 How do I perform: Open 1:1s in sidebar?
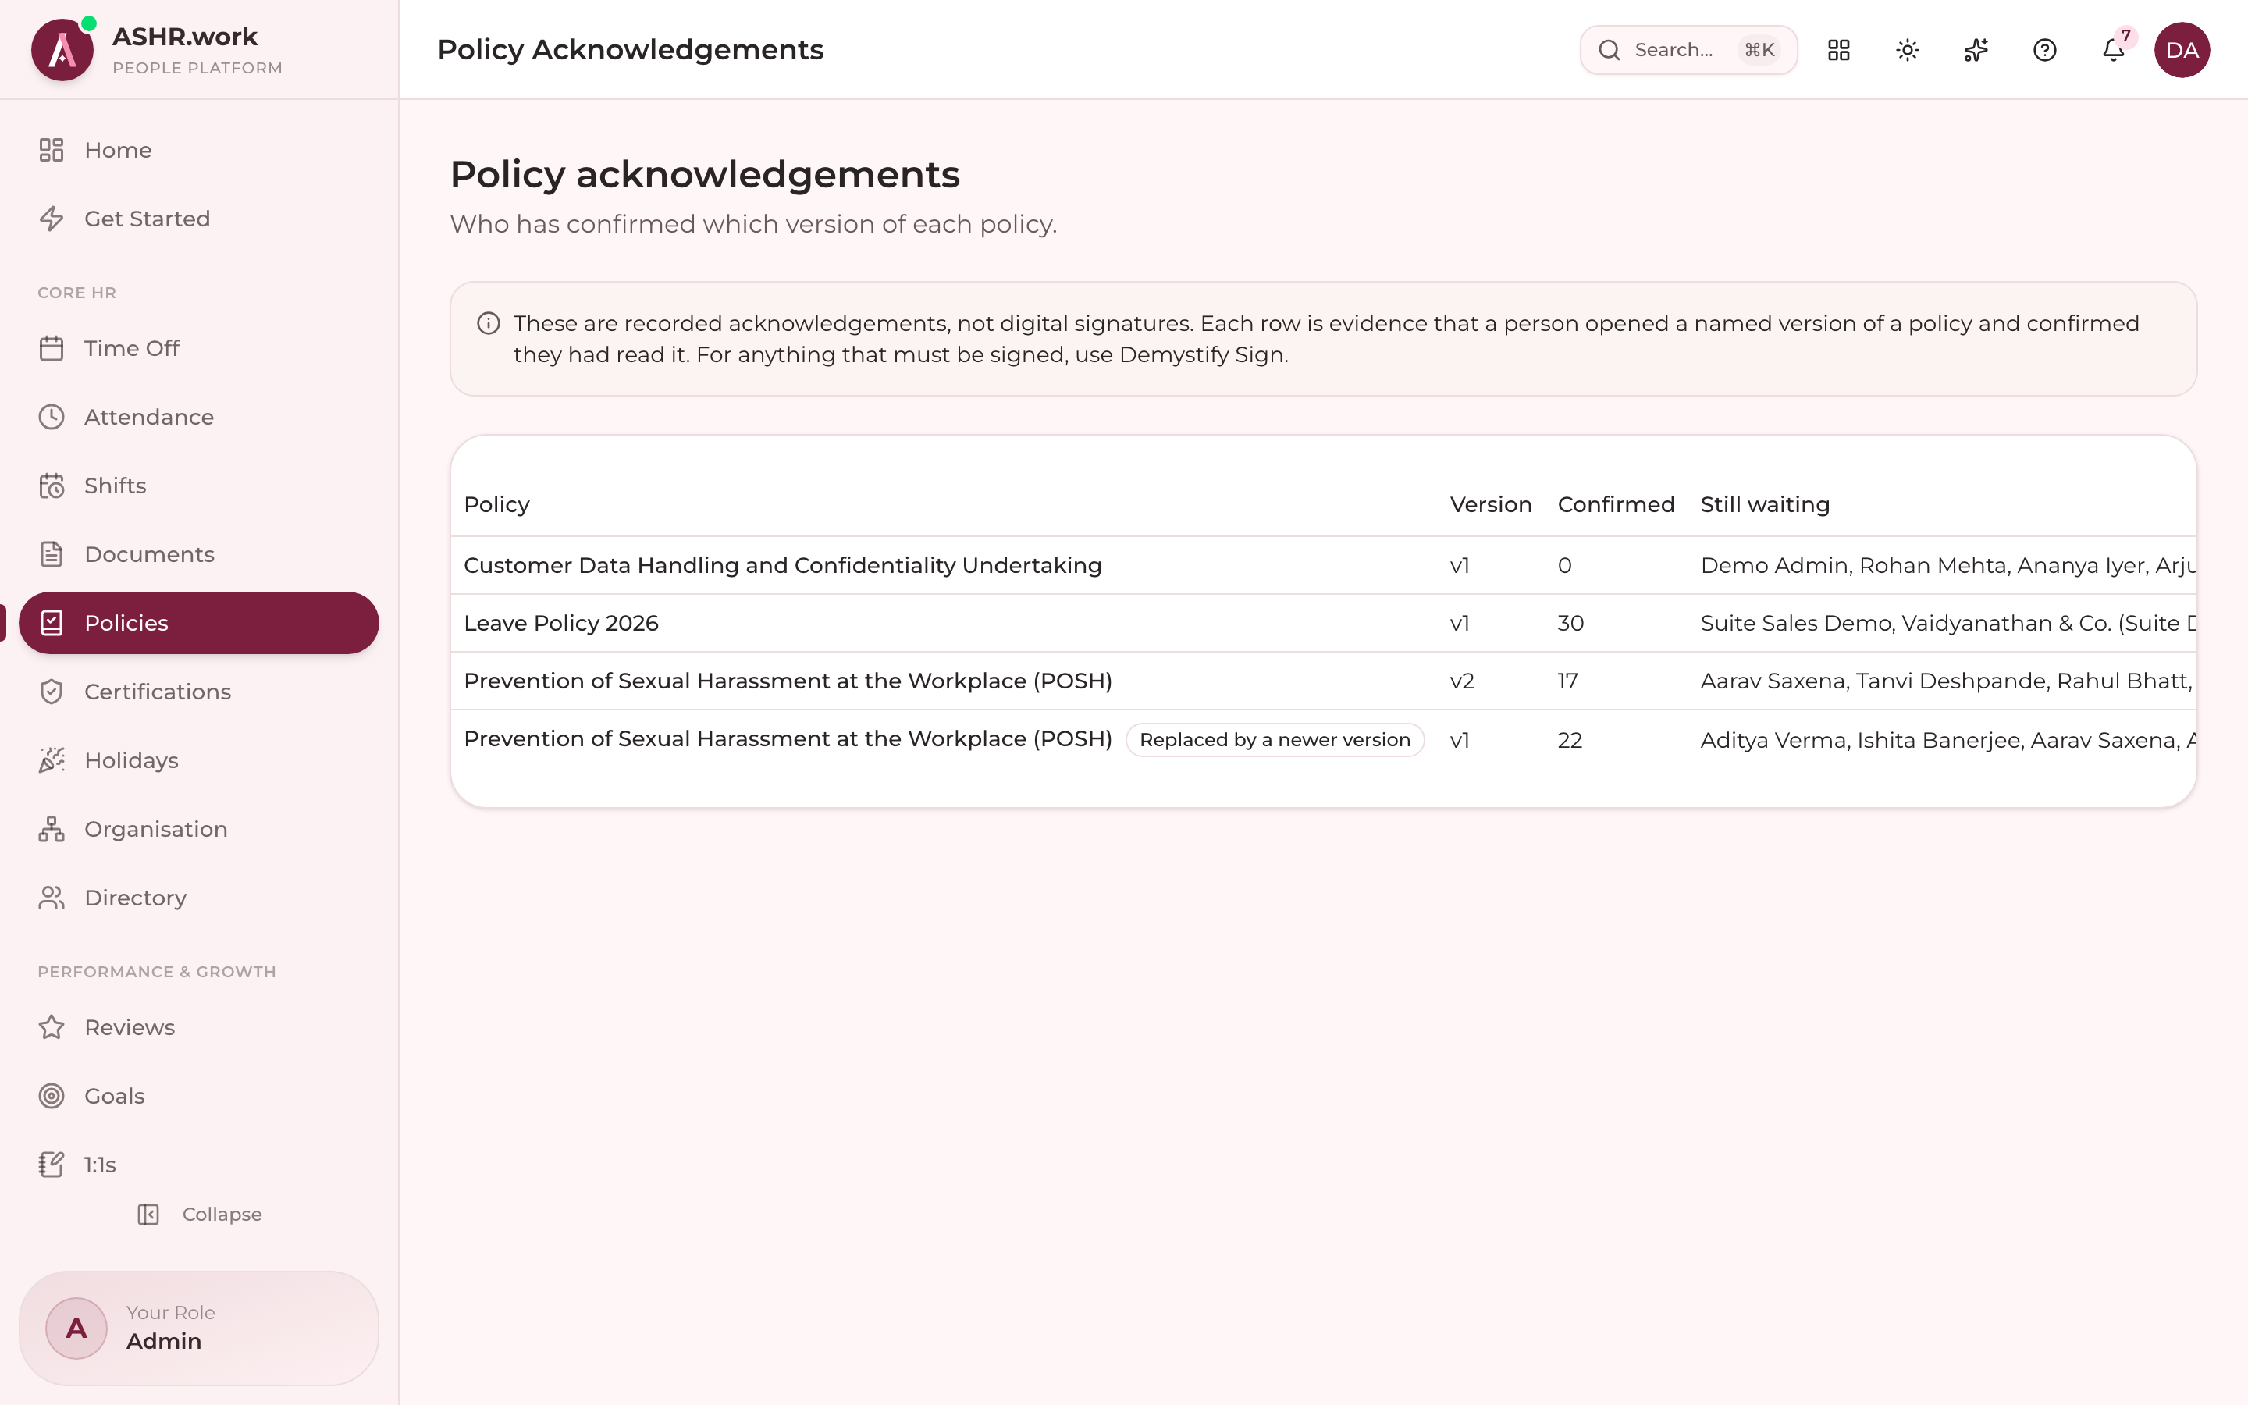[199, 1165]
